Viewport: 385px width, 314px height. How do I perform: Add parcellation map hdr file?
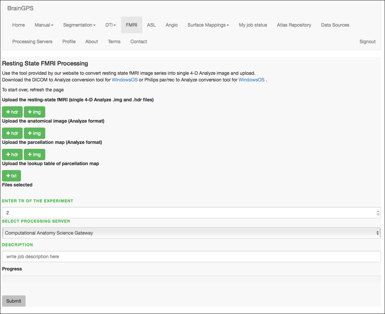pos(12,155)
